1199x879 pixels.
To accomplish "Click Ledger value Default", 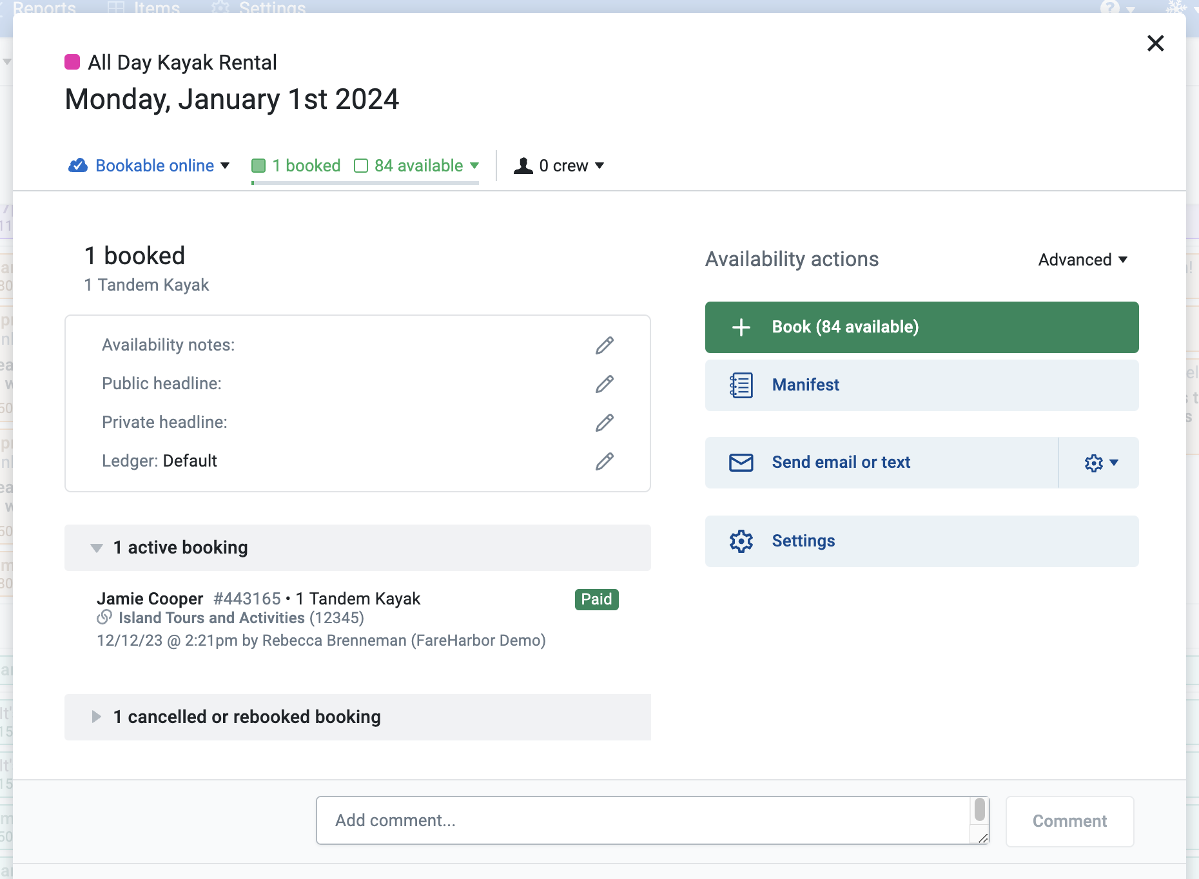I will tap(190, 461).
